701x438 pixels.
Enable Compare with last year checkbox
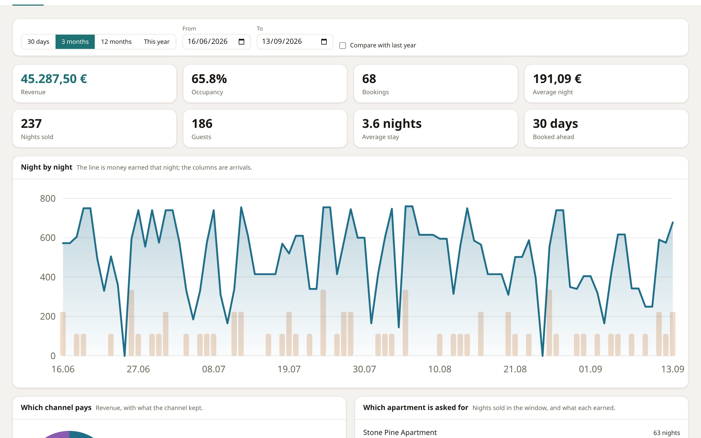tap(342, 46)
